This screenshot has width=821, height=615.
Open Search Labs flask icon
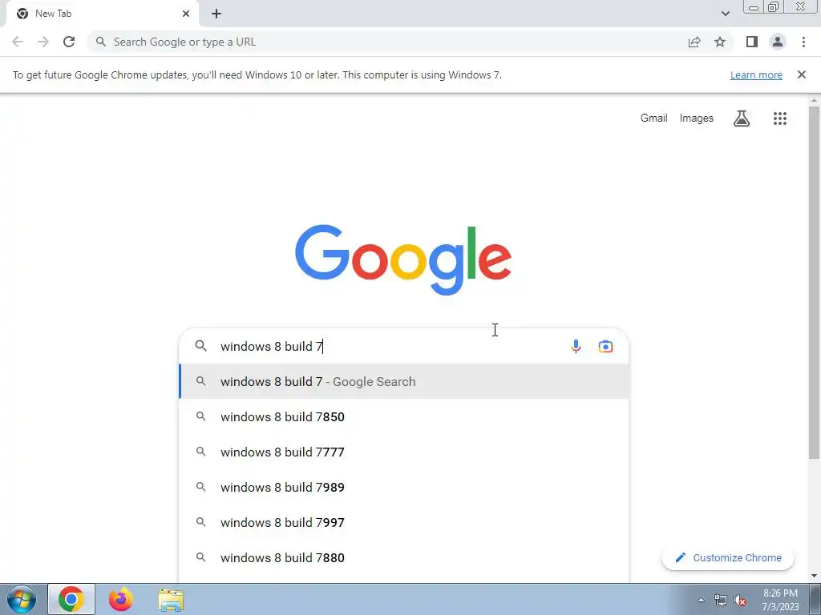(x=742, y=119)
